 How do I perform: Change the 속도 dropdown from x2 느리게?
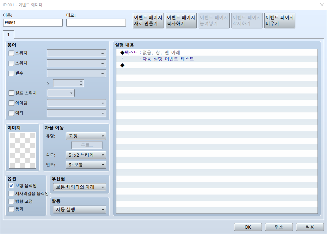(x=86, y=155)
